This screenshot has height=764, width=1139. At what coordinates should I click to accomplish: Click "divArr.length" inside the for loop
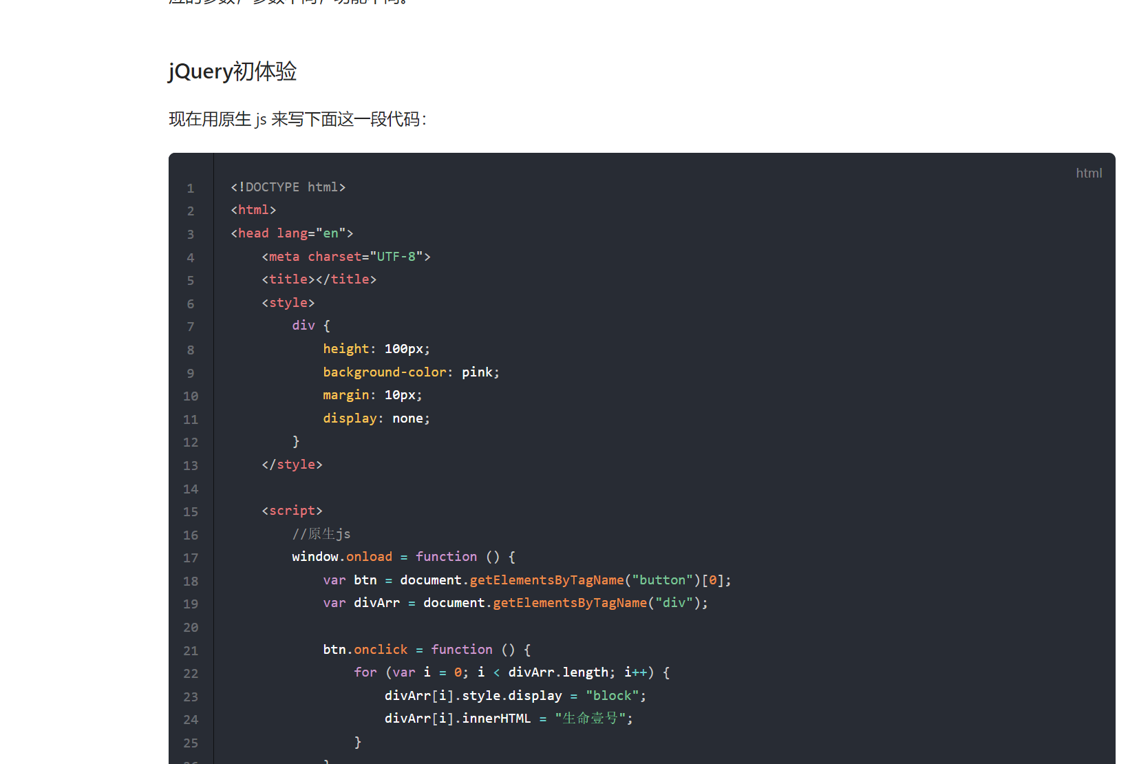[x=559, y=672]
